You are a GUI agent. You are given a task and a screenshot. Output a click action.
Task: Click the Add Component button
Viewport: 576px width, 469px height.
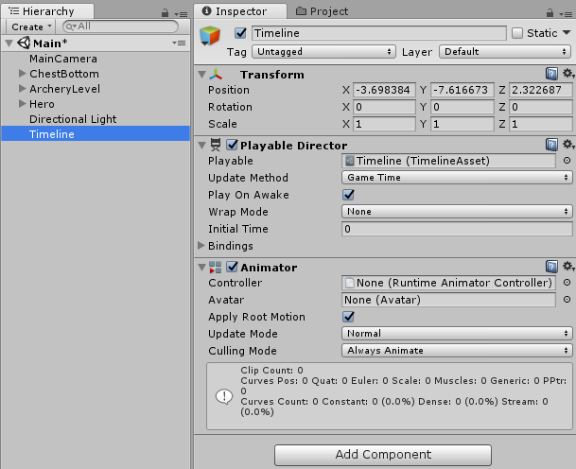383,455
